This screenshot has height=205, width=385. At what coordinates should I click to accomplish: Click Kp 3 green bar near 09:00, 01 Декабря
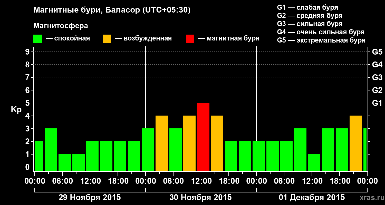pos(300,150)
